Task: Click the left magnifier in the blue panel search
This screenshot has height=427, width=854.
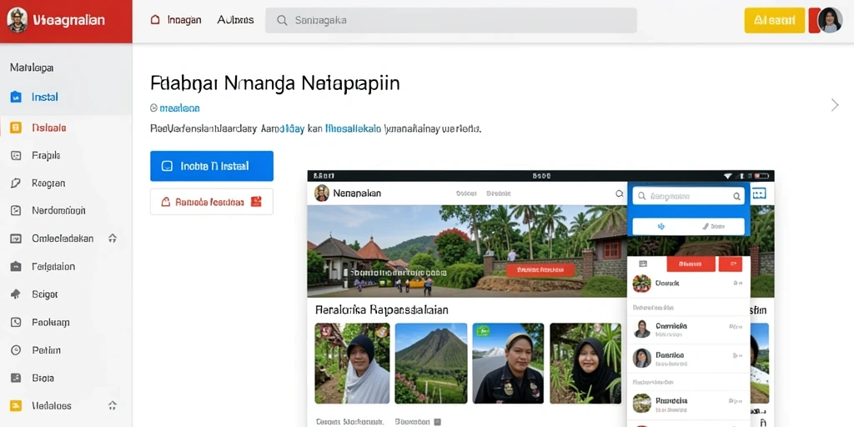Action: coord(643,196)
